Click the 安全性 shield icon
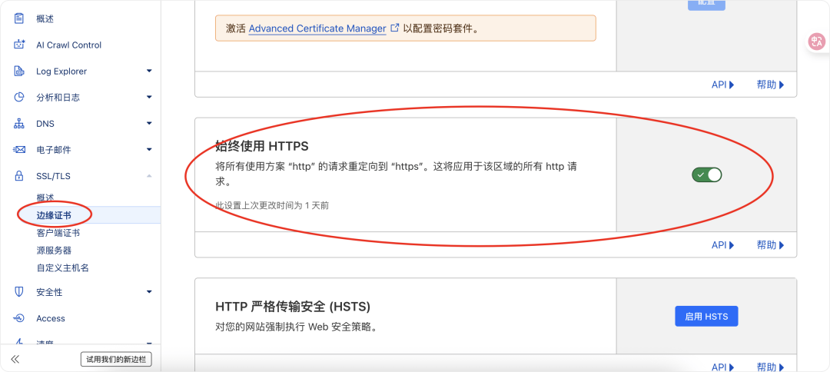Screen dimensions: 830x372 point(19,292)
